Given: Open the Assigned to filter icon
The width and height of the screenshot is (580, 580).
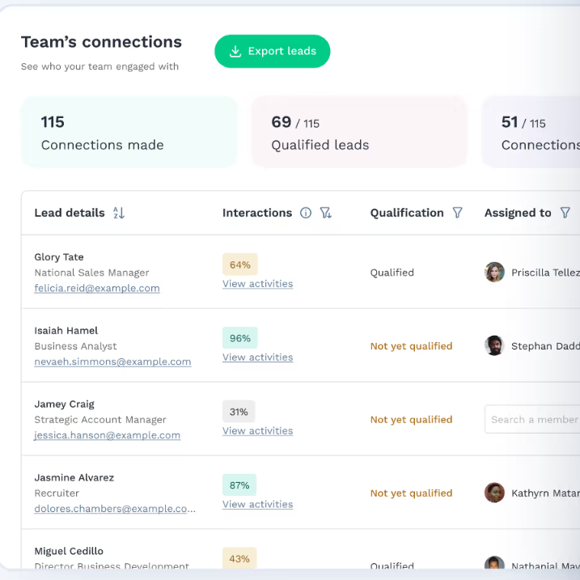Looking at the screenshot, I should click(x=565, y=213).
